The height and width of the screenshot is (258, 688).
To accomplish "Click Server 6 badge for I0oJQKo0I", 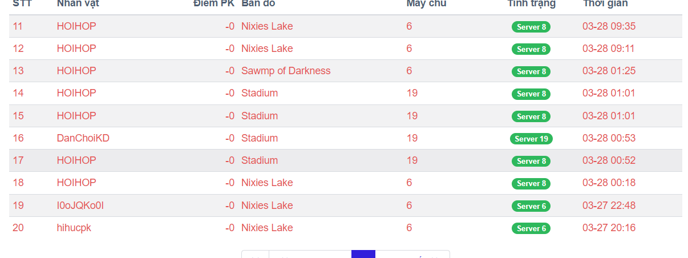I will pyautogui.click(x=531, y=206).
